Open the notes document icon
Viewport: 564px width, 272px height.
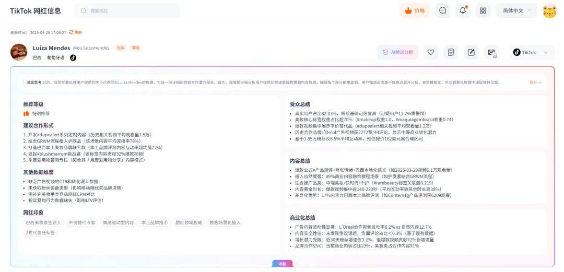pos(451,52)
